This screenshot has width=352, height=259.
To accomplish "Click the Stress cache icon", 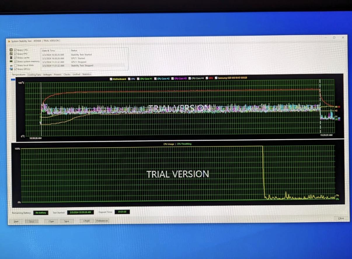I will (x=11, y=58).
